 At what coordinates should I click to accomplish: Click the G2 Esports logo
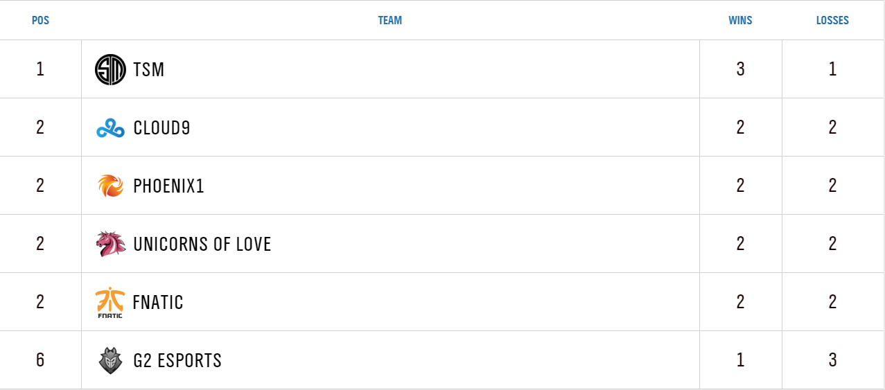pos(110,360)
